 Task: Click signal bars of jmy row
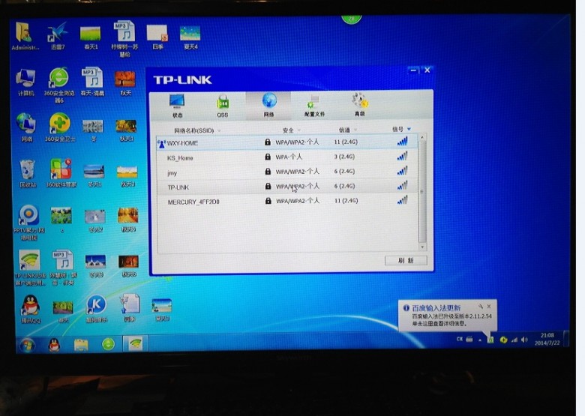pyautogui.click(x=402, y=171)
